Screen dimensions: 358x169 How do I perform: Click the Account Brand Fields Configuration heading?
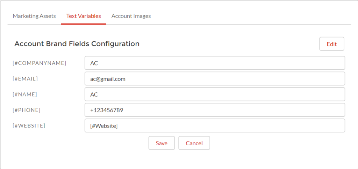click(x=77, y=44)
